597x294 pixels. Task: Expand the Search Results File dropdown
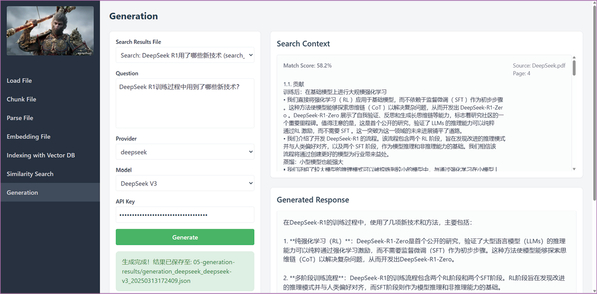(185, 55)
